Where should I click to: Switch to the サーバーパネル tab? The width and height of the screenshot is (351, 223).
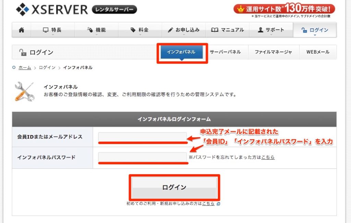click(225, 52)
